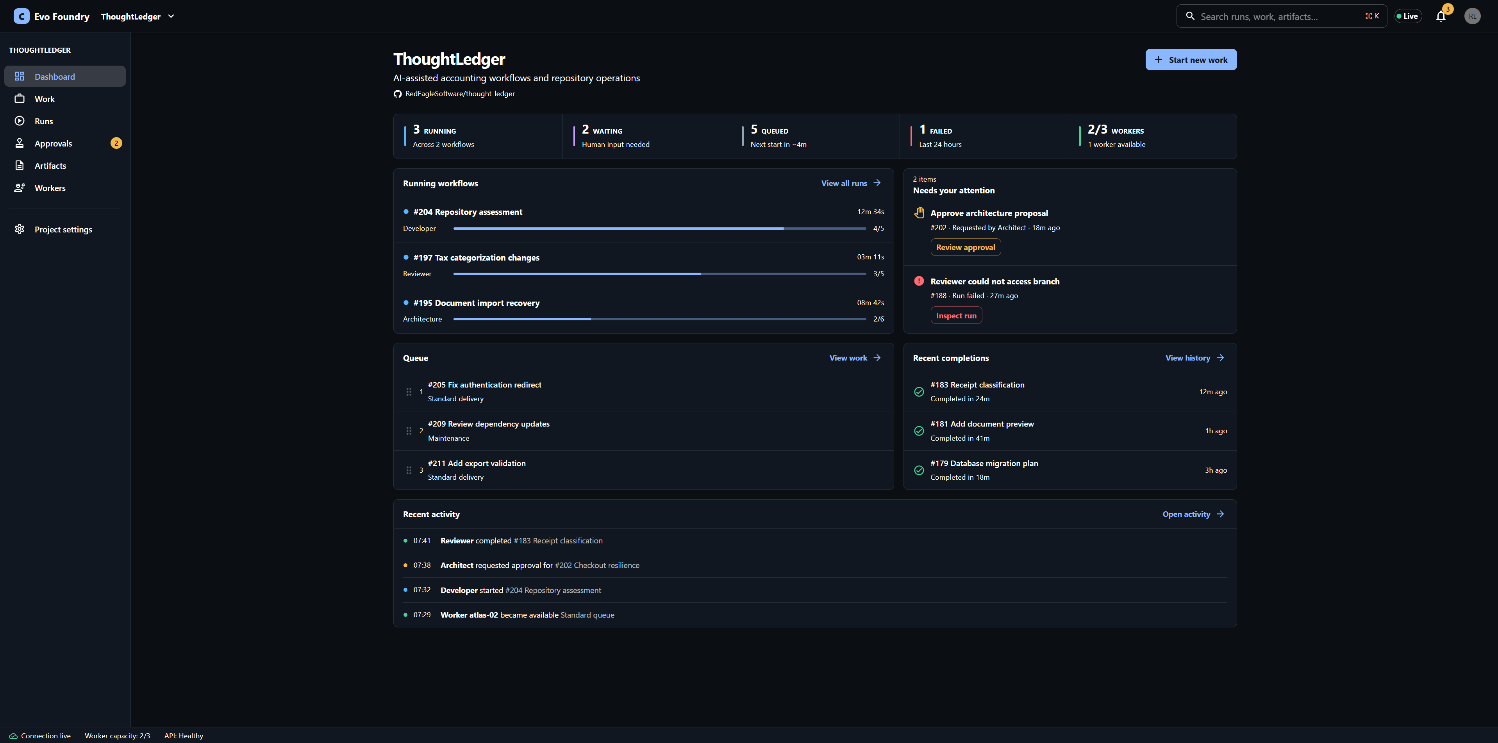
Task: Click the Live status indicator
Action: pyautogui.click(x=1407, y=16)
